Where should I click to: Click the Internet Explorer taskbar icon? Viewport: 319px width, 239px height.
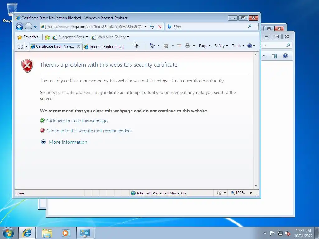pos(27,233)
